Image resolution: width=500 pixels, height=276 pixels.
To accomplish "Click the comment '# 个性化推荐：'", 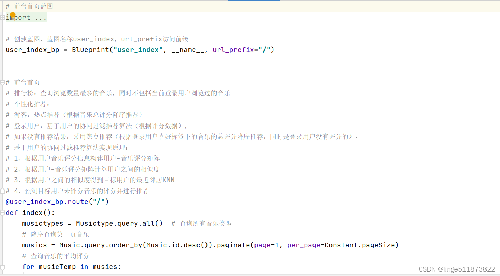I will coord(28,104).
